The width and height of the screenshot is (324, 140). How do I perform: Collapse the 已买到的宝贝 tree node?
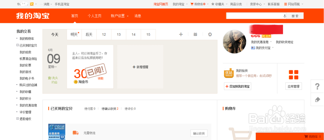pyautogui.click(x=17, y=45)
